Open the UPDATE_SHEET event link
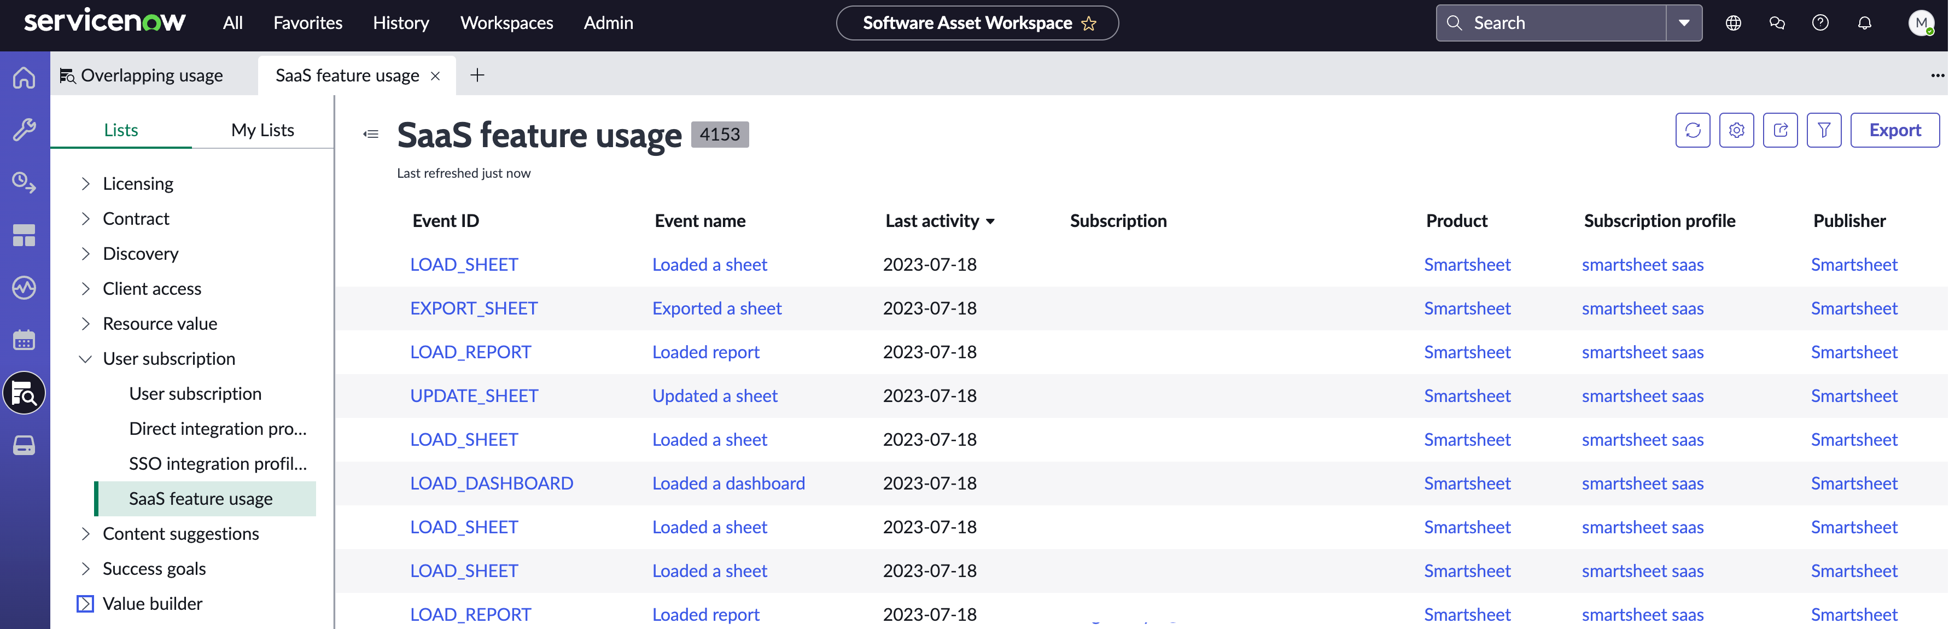The image size is (1949, 629). coord(474,397)
